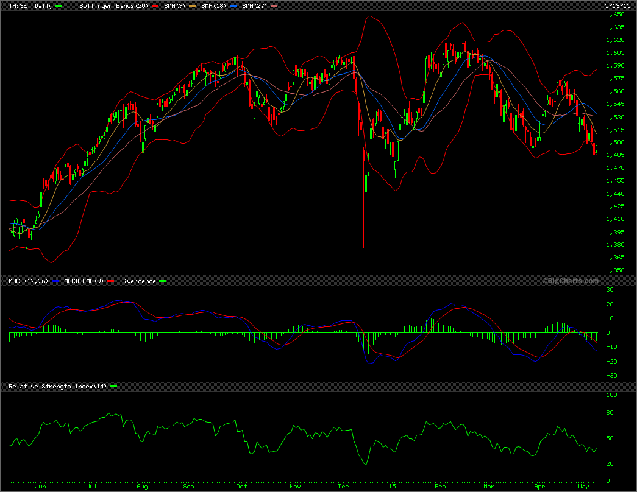Click the '1,650' price axis value
Viewport: 637px width, 492px height.
(615, 14)
